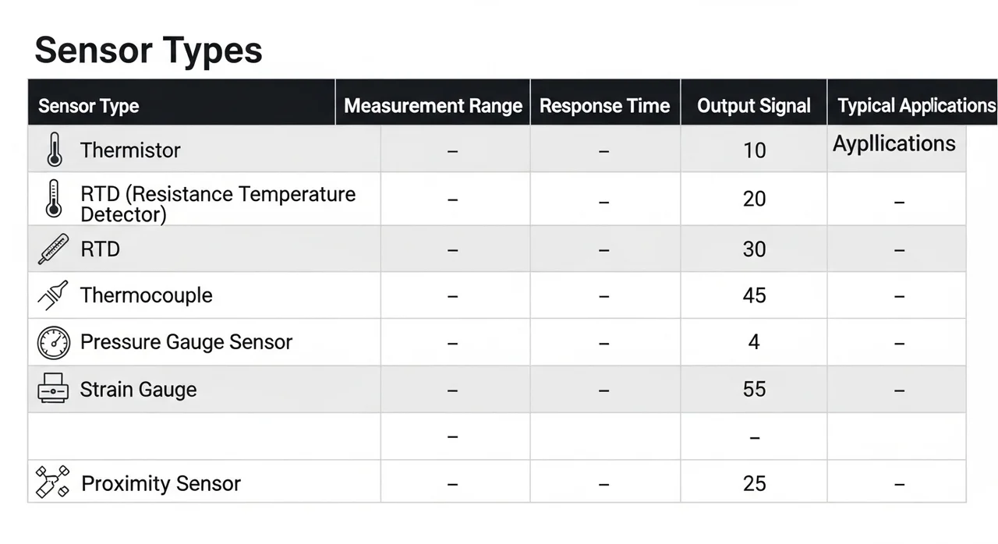The height and width of the screenshot is (544, 998).
Task: Click the Sensor Types page title
Action: pyautogui.click(x=148, y=51)
